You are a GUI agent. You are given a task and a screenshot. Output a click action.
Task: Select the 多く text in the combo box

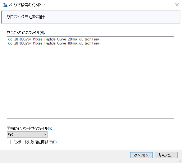[x=11, y=135]
